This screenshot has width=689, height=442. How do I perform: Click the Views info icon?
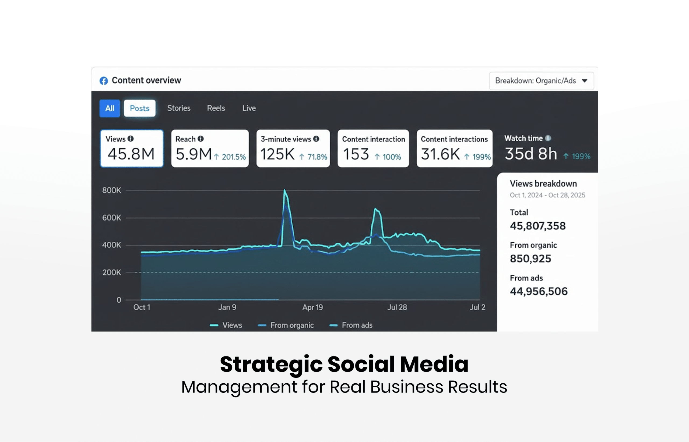[x=131, y=139]
